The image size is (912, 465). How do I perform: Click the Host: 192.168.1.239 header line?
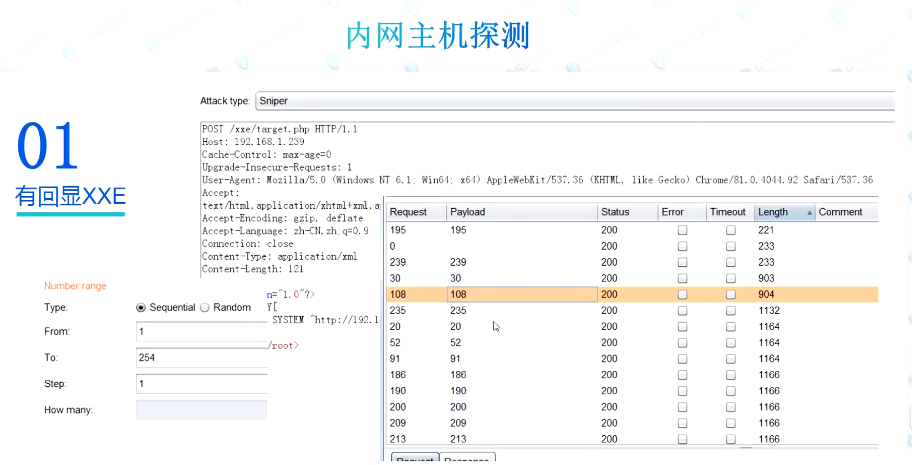click(x=253, y=142)
